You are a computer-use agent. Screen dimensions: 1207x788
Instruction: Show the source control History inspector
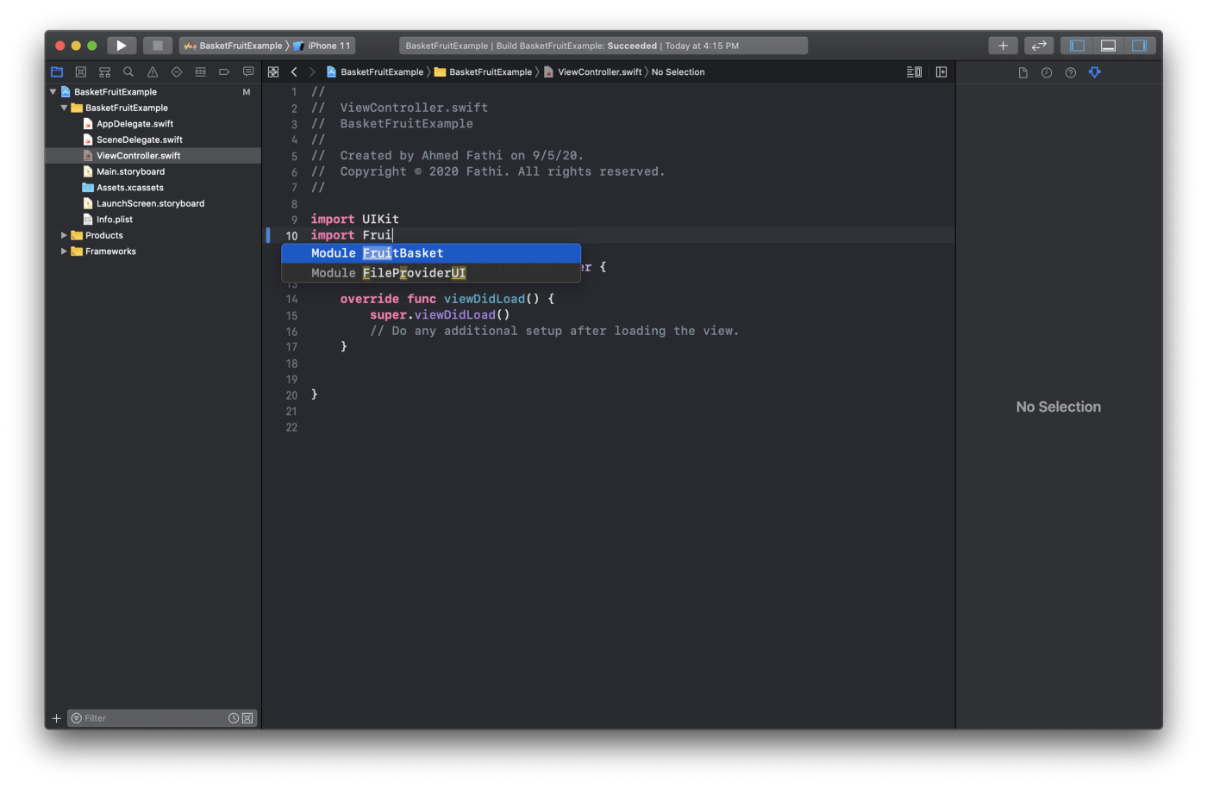click(x=1046, y=72)
